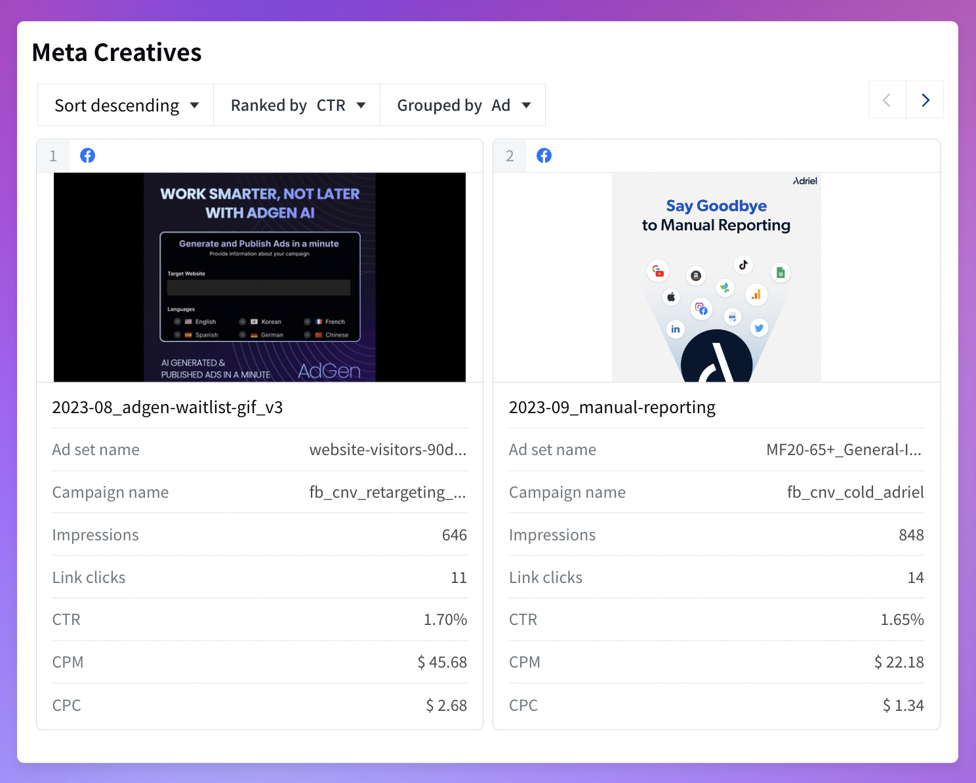Click the Facebook icon on card 1
The image size is (976, 783).
[87, 155]
